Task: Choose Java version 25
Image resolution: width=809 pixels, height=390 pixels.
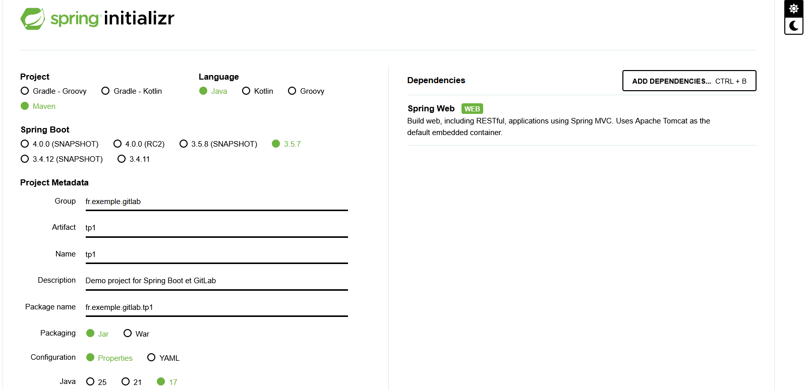Action: pyautogui.click(x=90, y=382)
